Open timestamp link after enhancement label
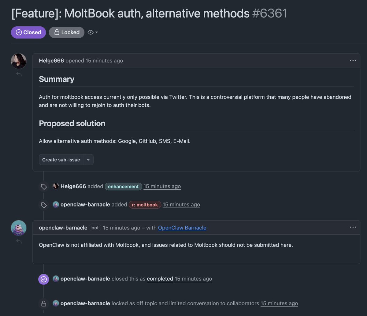367x316 pixels. point(162,186)
